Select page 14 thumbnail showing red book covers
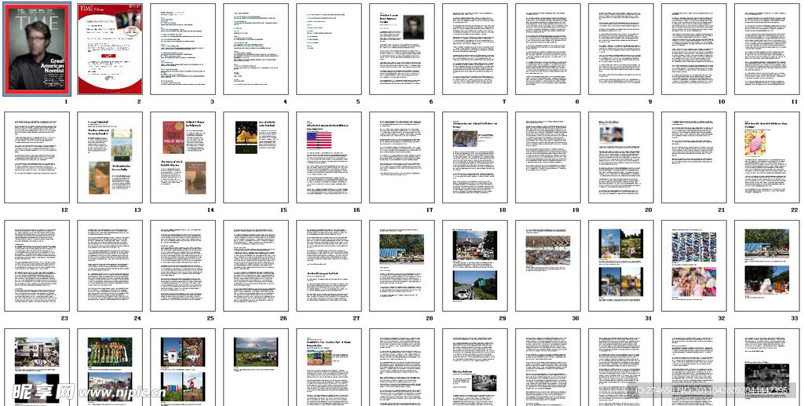 pos(183,157)
